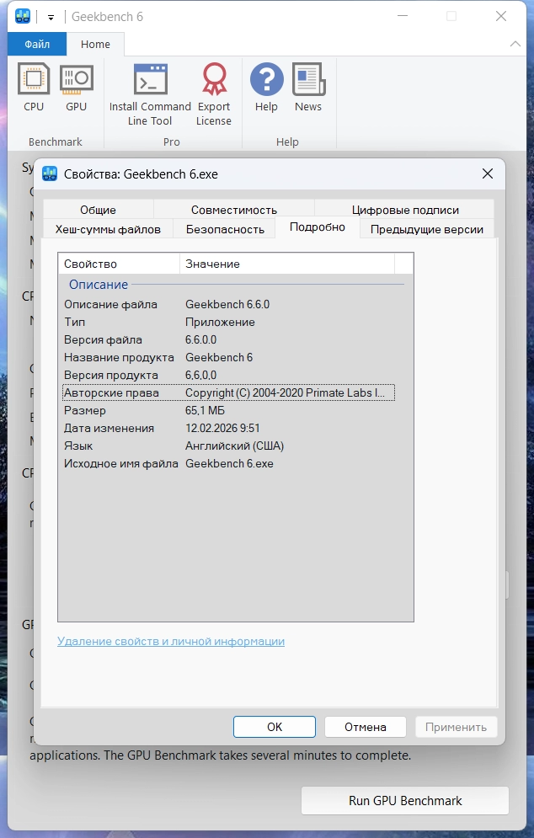534x838 pixels.
Task: Close the Geekbench 6 window
Action: click(501, 16)
